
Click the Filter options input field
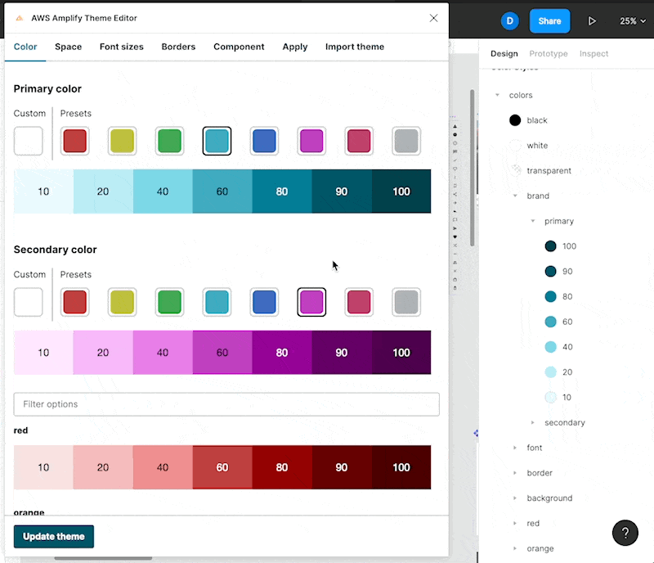[226, 404]
